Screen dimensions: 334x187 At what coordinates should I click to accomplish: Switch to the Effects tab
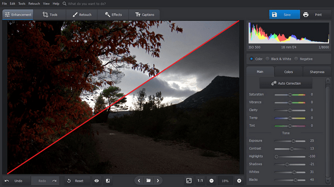(x=113, y=15)
